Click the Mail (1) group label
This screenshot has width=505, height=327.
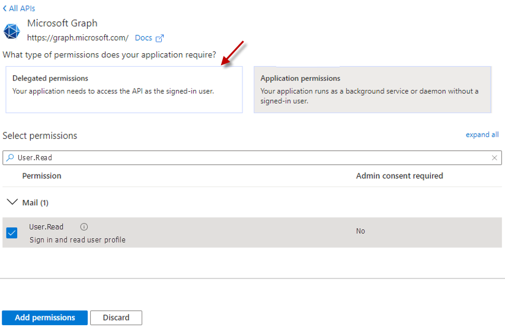click(x=35, y=203)
